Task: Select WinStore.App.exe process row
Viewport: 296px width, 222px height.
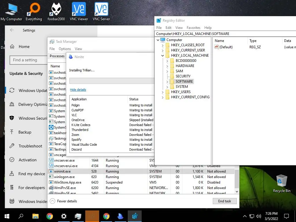Action: (x=141, y=182)
